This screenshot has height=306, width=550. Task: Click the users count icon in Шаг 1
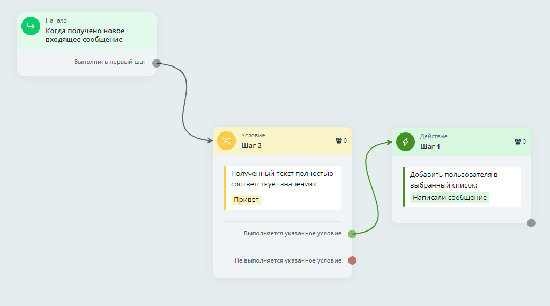518,141
